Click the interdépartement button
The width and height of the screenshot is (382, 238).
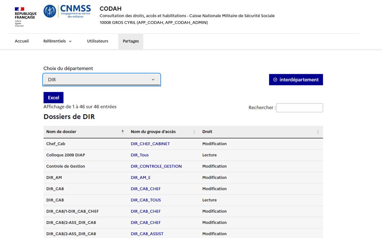point(296,79)
